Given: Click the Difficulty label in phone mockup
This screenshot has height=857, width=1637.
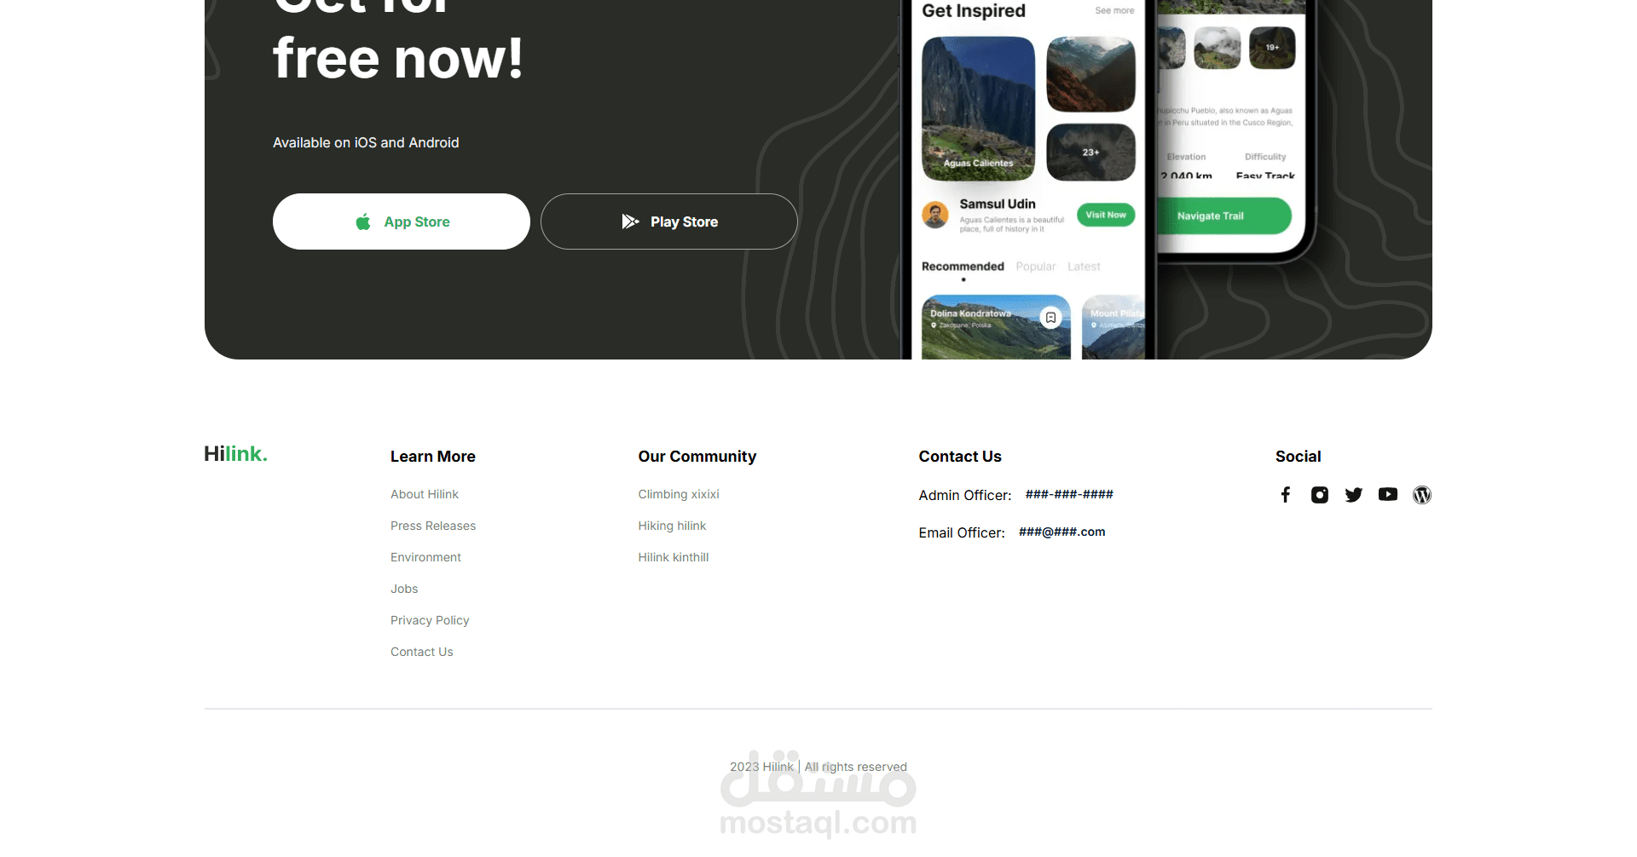Looking at the screenshot, I should 1265,157.
